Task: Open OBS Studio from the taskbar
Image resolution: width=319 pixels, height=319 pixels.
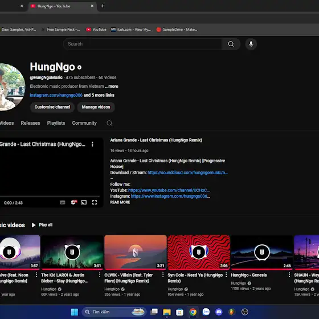Action: (x=245, y=312)
